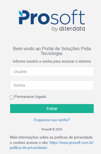Click the alterdata brand name under logo

tap(72, 29)
